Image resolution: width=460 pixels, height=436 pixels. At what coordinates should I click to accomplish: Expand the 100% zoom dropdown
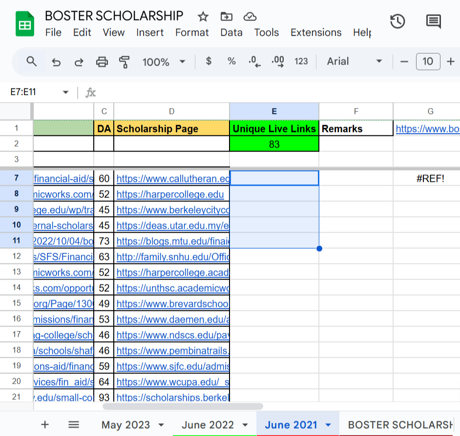click(x=164, y=62)
